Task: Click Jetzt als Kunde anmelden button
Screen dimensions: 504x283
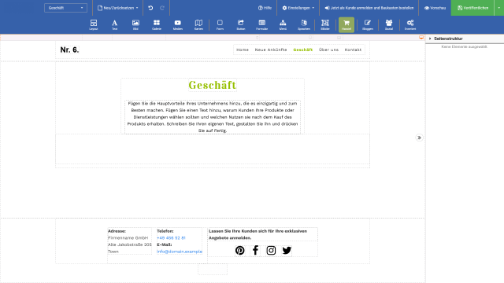Action: tap(369, 8)
